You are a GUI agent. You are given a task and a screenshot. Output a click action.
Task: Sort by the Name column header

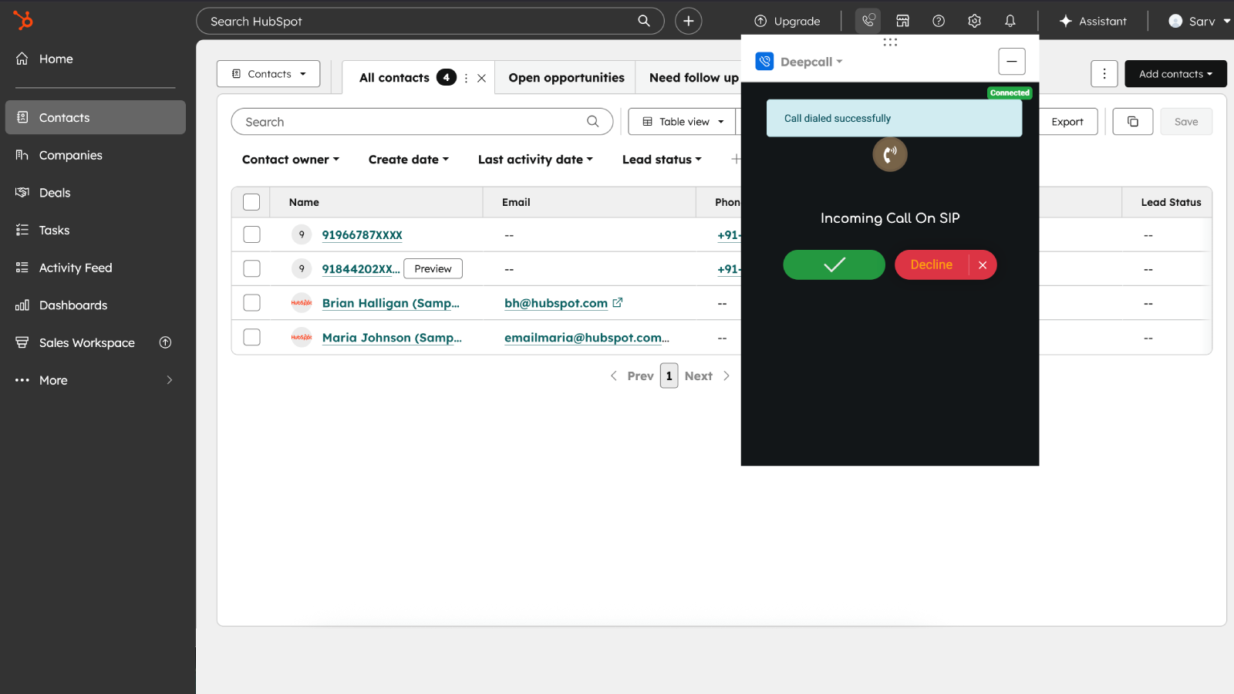click(304, 202)
